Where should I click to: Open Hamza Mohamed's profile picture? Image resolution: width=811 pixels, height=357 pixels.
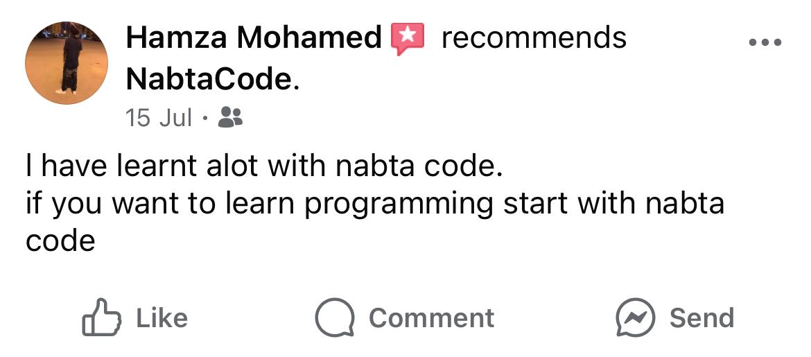[x=67, y=63]
